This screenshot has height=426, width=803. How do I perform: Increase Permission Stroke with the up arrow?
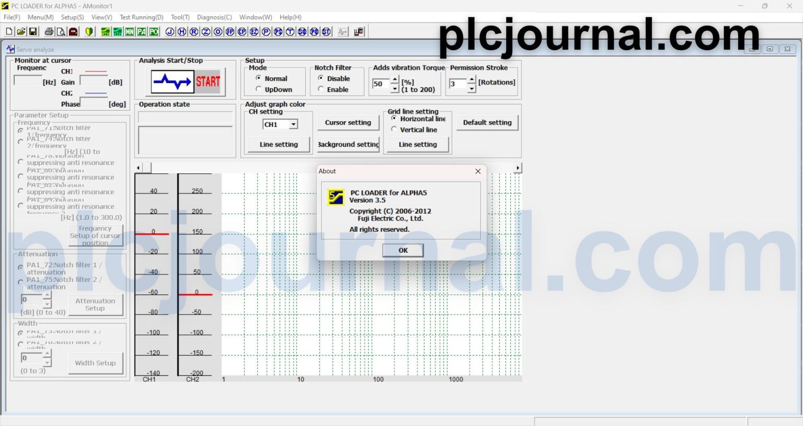point(471,80)
